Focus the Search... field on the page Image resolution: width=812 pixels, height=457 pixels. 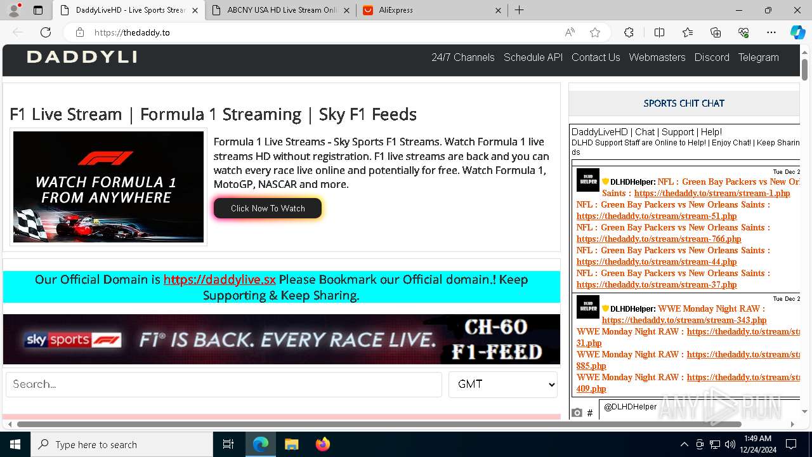tap(224, 384)
